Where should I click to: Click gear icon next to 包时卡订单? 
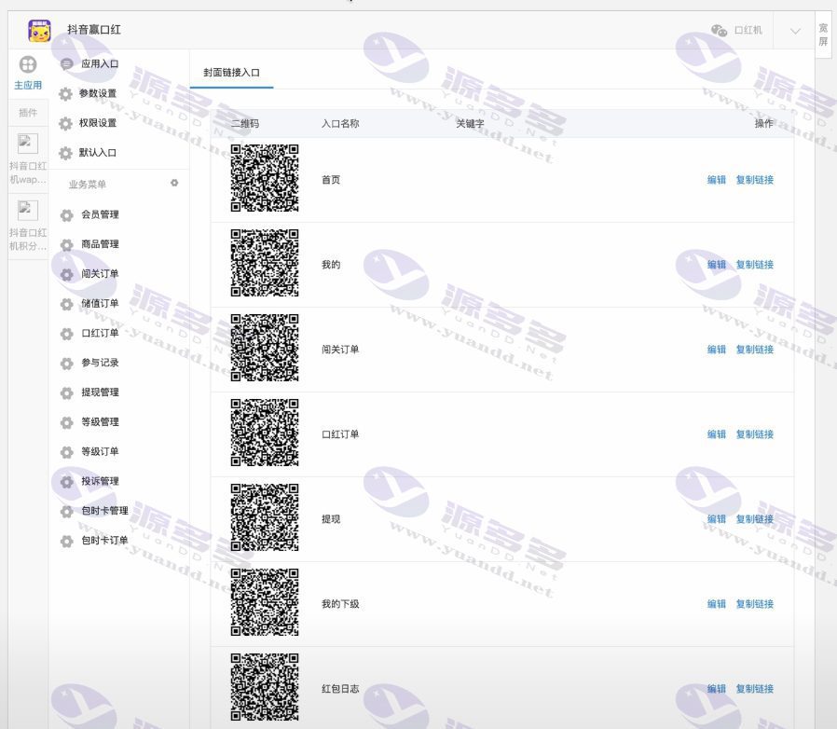click(x=67, y=541)
